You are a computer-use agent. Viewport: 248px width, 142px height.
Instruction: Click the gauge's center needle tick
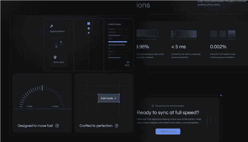(x=42, y=88)
